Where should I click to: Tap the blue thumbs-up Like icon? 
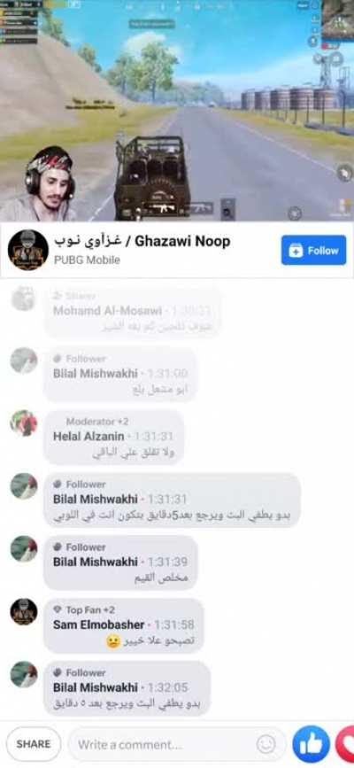(312, 744)
